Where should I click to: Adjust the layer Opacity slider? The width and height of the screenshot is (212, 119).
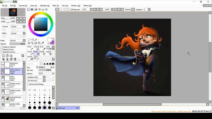pos(17,44)
